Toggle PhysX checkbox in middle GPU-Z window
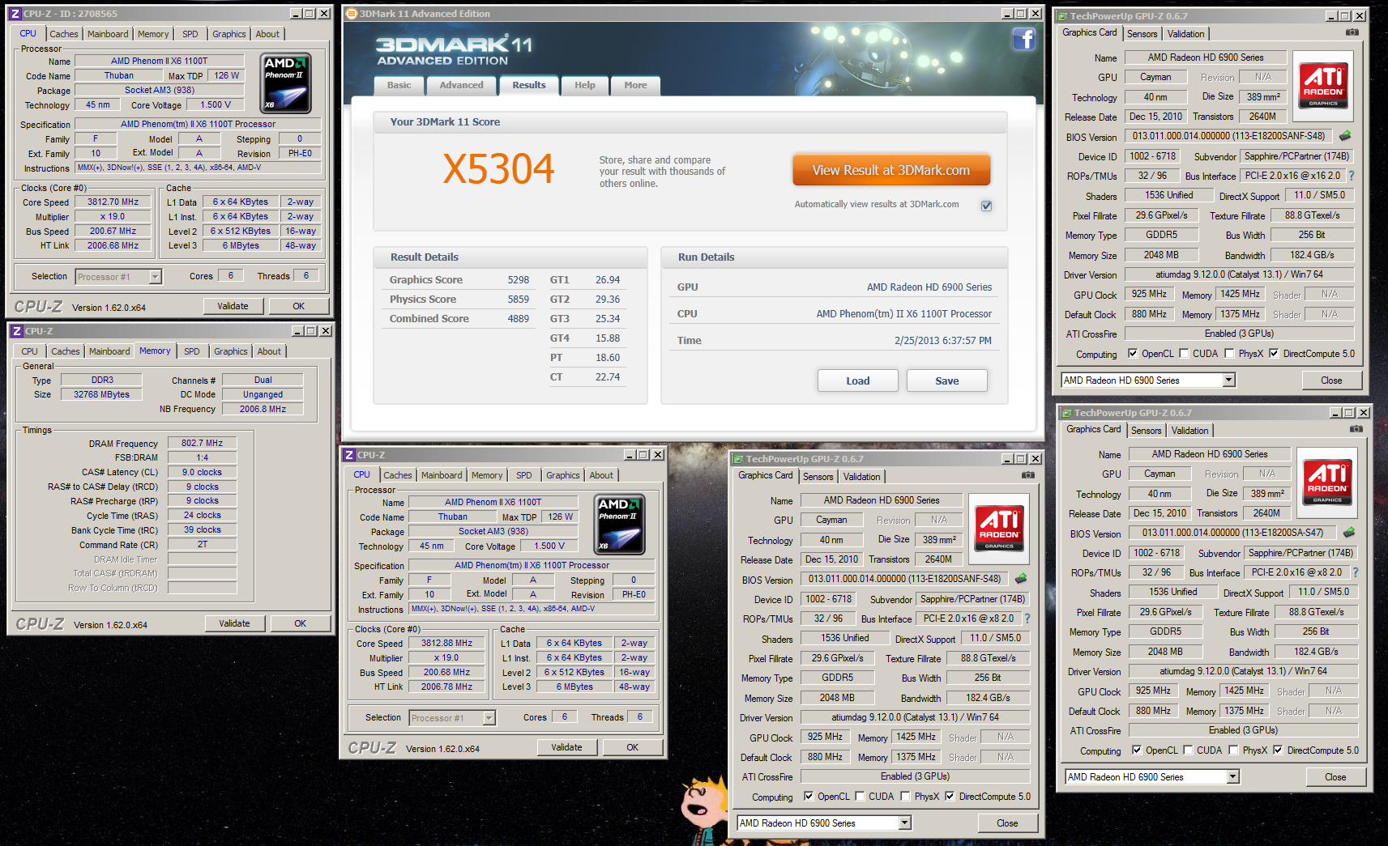The image size is (1388, 846). click(x=905, y=797)
